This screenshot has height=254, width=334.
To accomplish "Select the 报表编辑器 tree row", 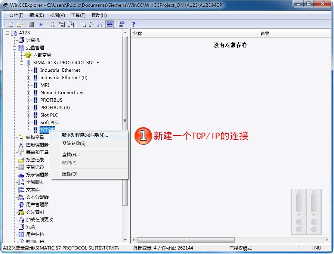I will click(x=37, y=174).
